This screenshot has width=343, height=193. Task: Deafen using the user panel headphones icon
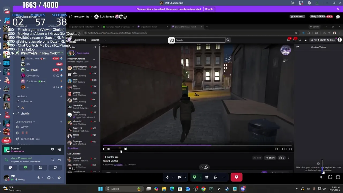[x=49, y=178]
